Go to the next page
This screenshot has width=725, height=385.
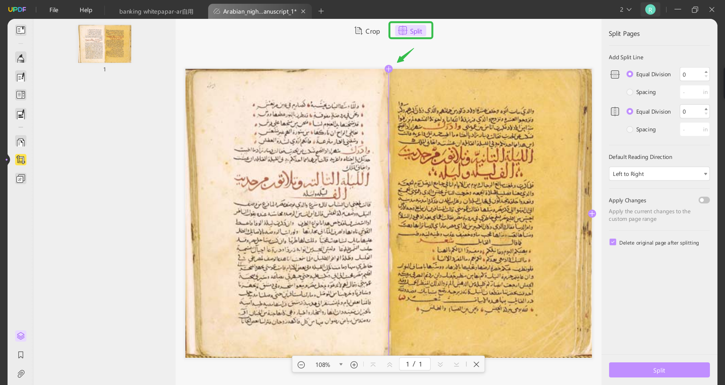point(440,365)
